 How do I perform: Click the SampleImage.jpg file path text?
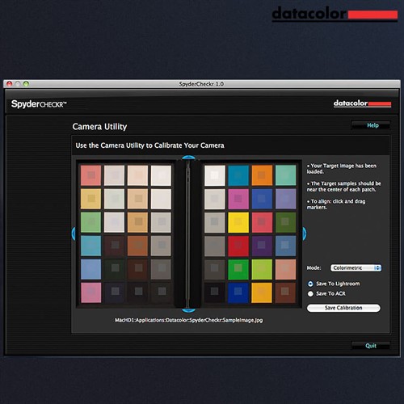point(189,320)
